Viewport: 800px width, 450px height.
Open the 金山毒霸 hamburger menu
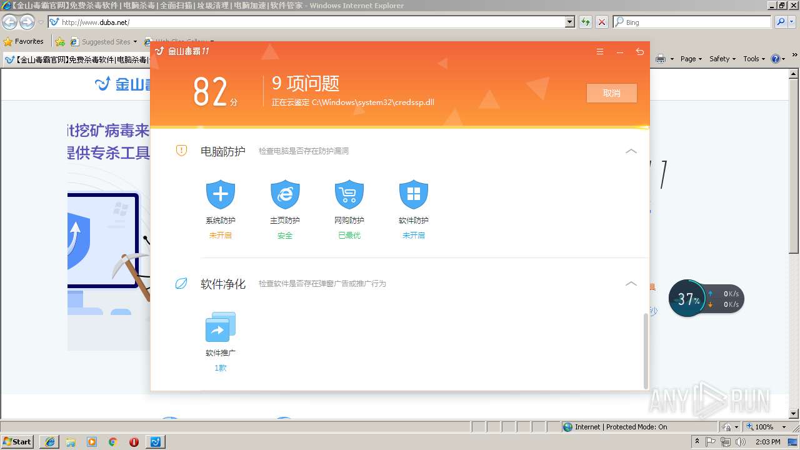(x=600, y=52)
